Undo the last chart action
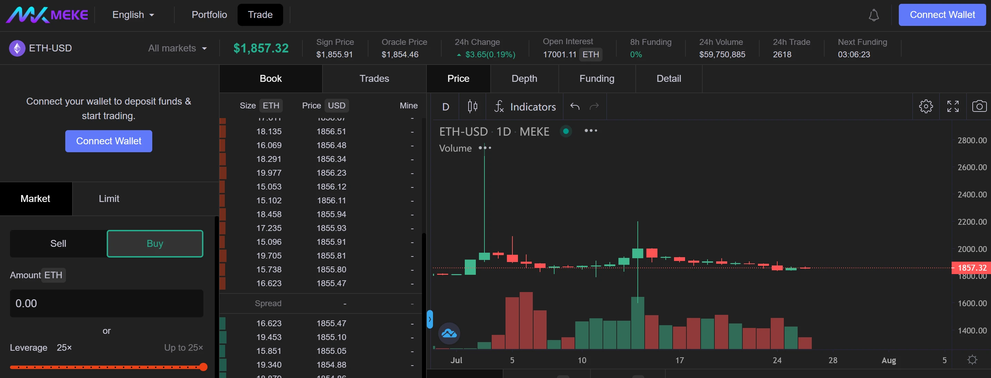 575,106
